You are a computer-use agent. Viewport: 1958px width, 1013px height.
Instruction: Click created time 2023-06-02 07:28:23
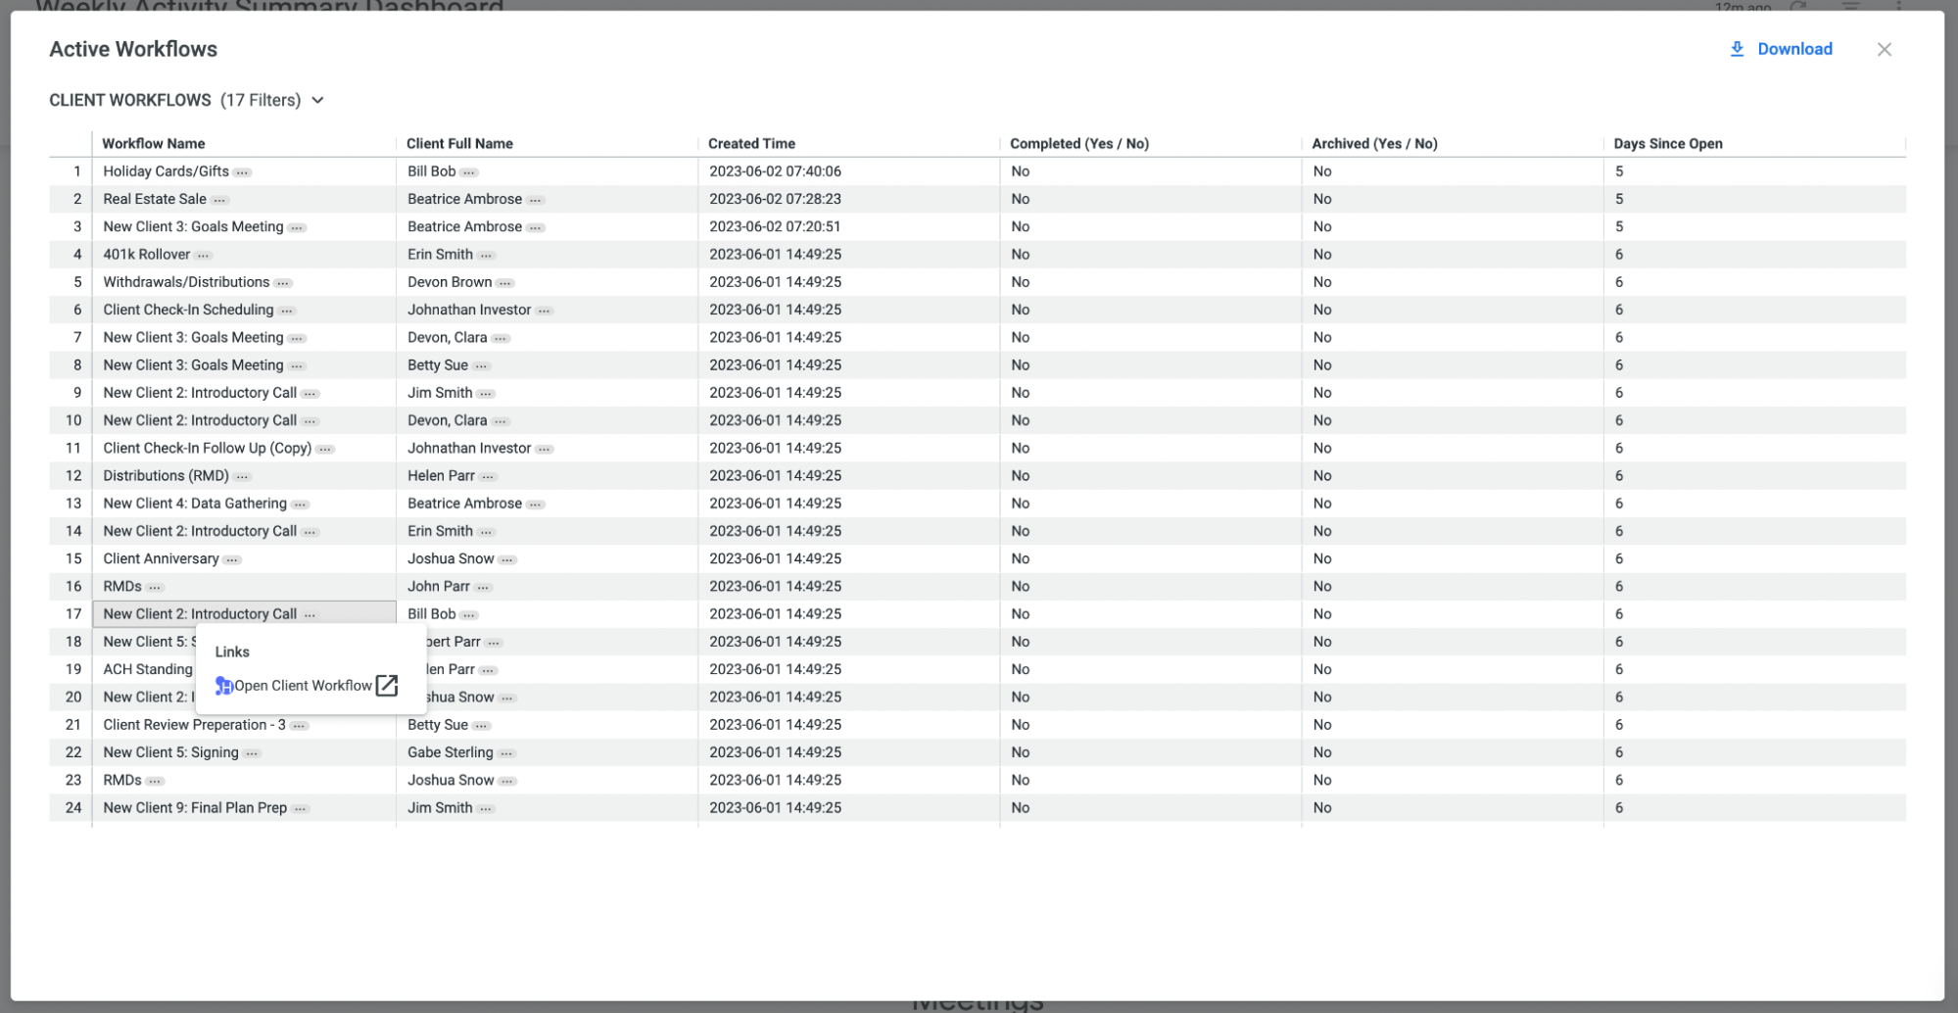click(775, 199)
